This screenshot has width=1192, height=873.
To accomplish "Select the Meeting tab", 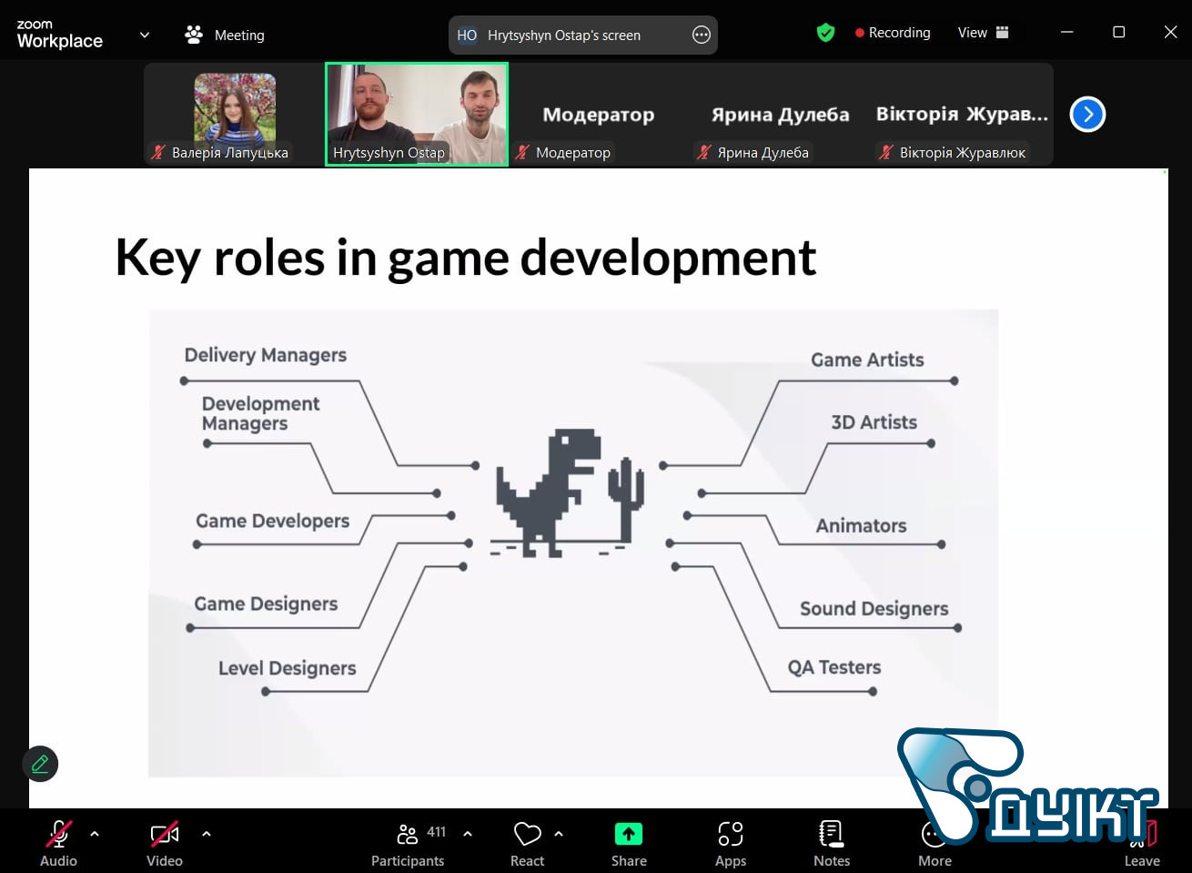I will click(225, 35).
